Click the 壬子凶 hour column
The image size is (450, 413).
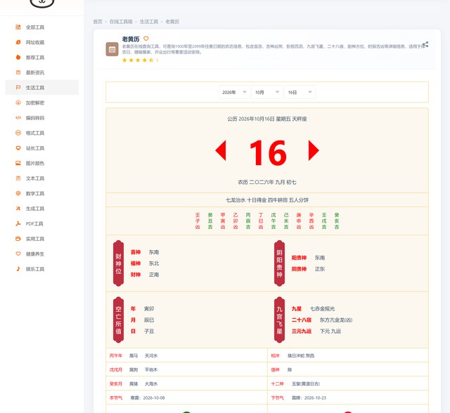(198, 221)
